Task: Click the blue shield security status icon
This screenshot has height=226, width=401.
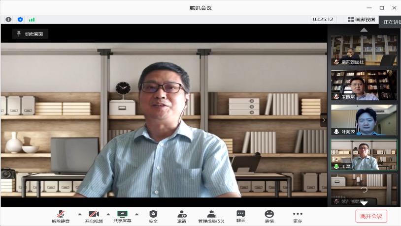Action: 20,19
